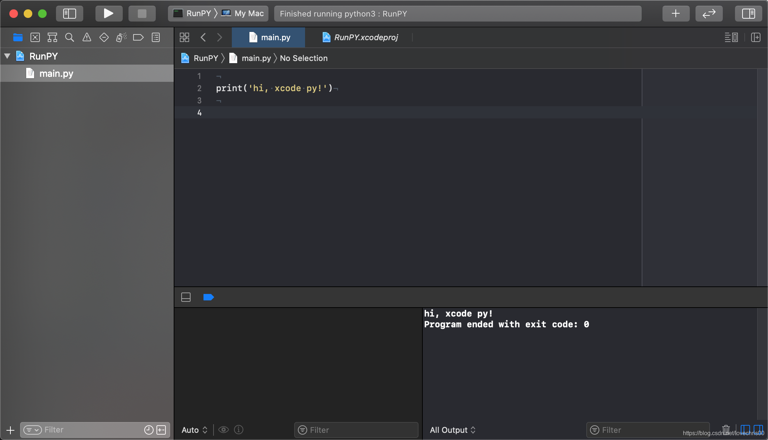Screen dimensions: 768x440
Task: Add new file with navigator plus button
Action: pyautogui.click(x=10, y=430)
